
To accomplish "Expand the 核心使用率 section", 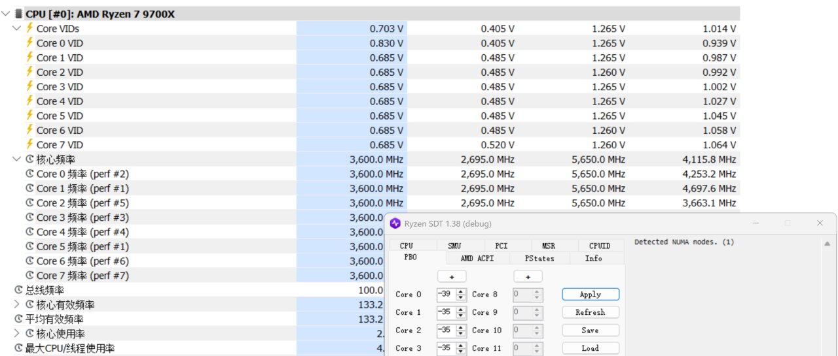I will tap(16, 333).
